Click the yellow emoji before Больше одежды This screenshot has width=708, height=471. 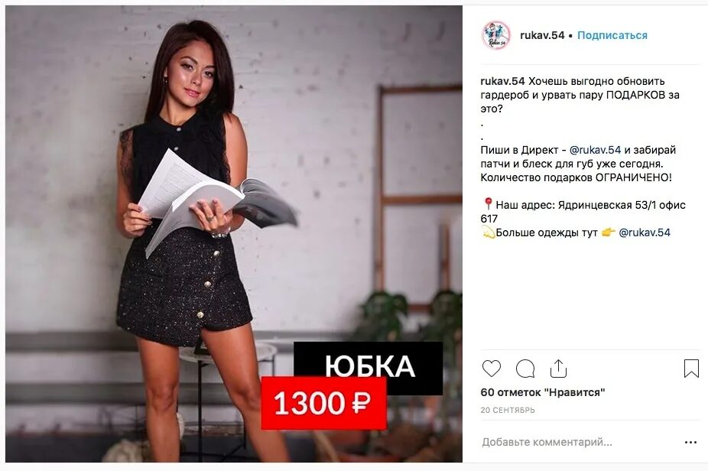488,232
